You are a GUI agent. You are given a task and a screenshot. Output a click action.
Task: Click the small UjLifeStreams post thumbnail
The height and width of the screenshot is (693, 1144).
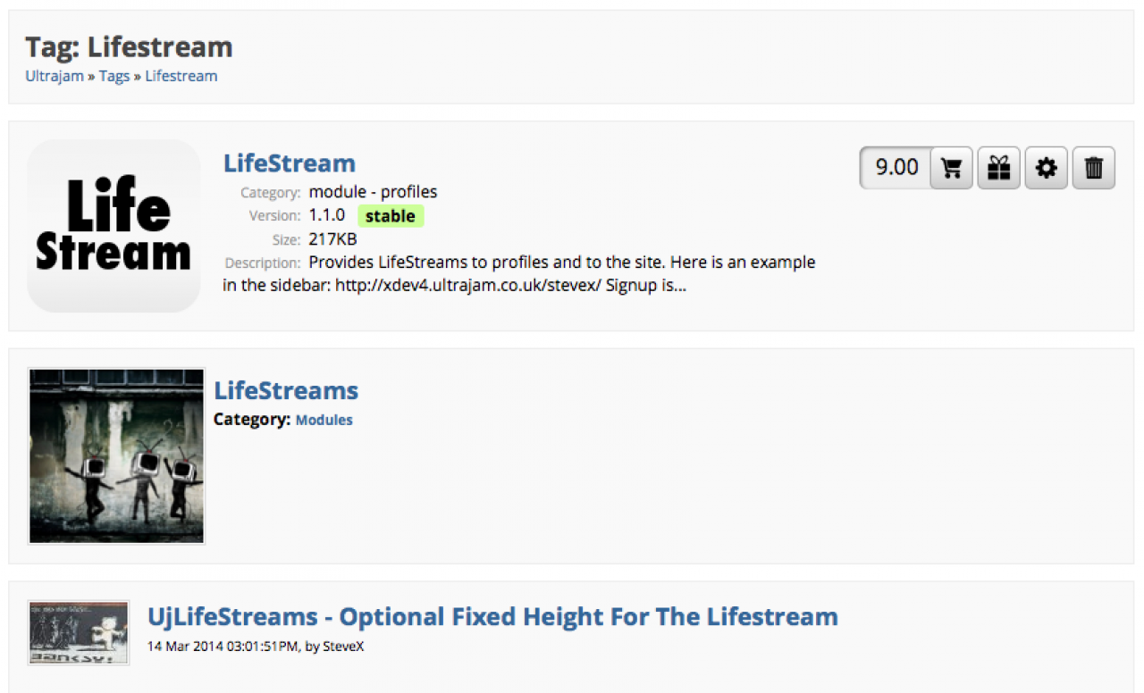79,632
